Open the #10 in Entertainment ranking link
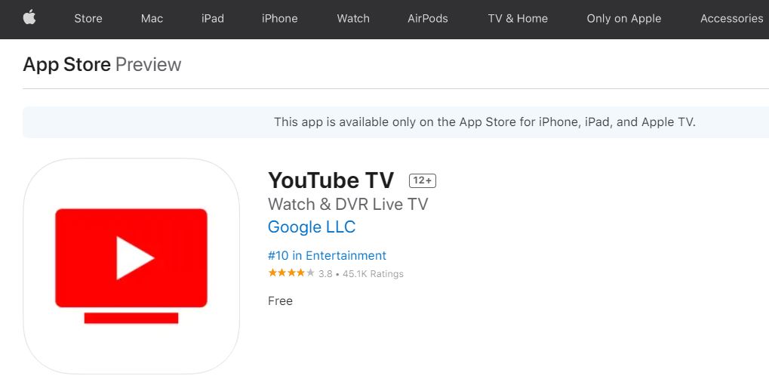The image size is (769, 379). pyautogui.click(x=327, y=256)
